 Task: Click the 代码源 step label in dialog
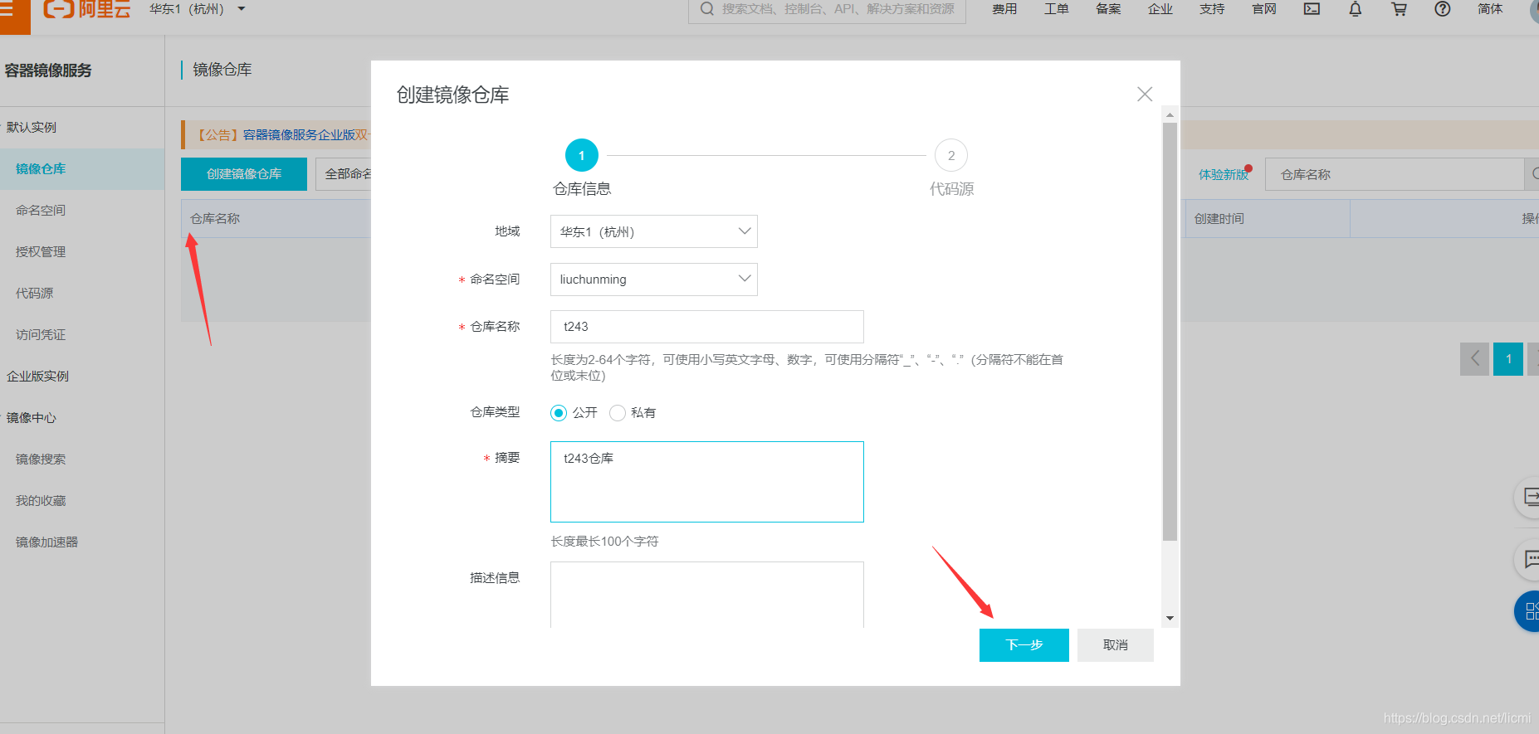click(951, 189)
